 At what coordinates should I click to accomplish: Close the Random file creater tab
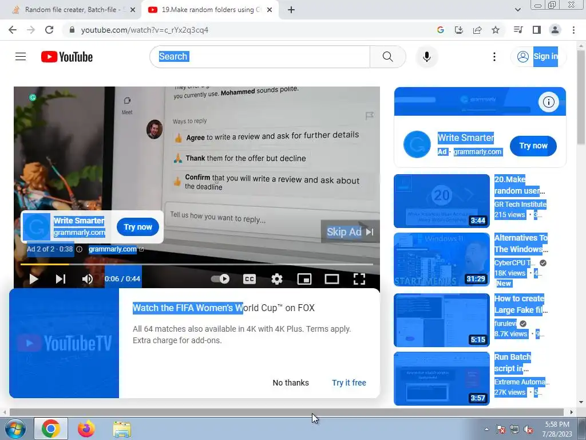[x=133, y=10]
